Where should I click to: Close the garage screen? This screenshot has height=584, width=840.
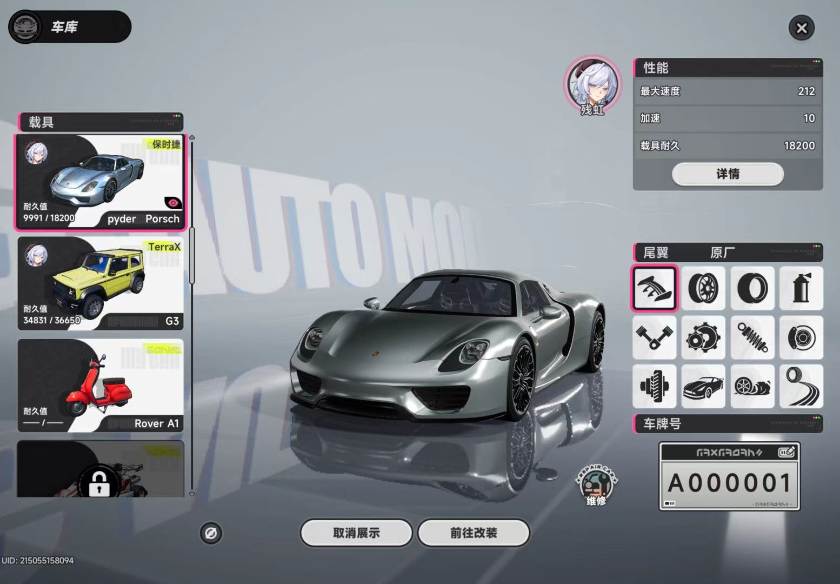[802, 28]
